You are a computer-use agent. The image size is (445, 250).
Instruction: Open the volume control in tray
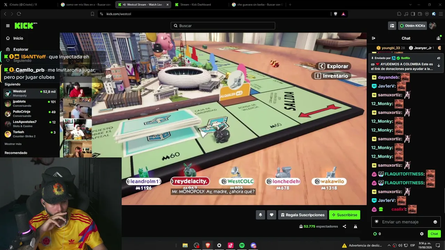400,245
